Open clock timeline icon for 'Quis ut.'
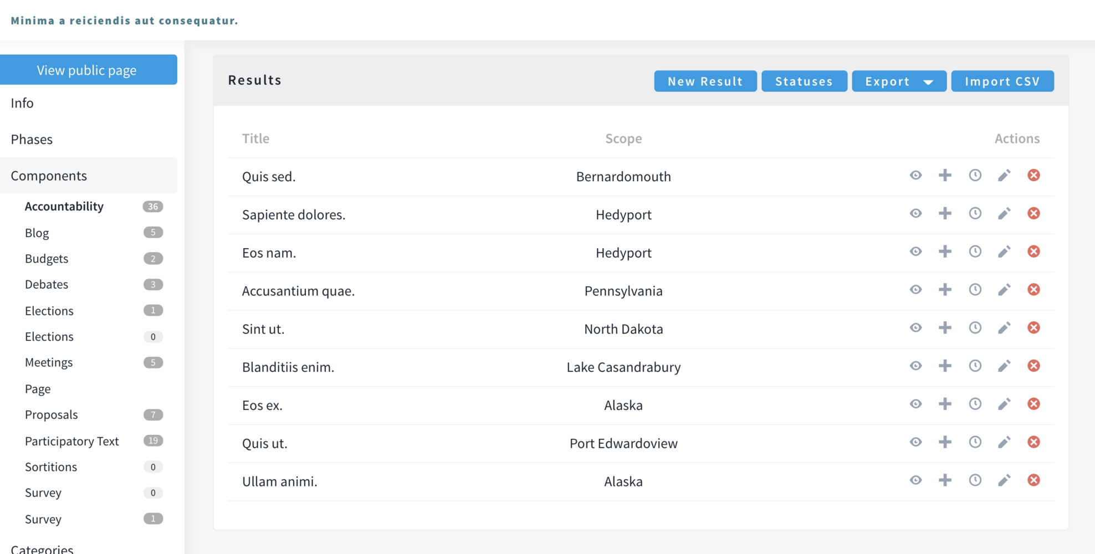 point(975,443)
